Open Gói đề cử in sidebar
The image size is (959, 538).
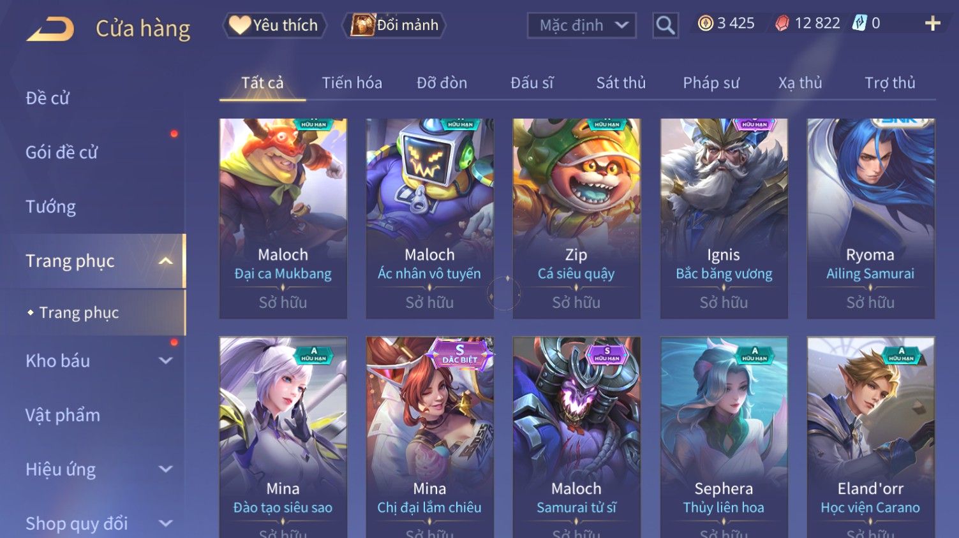click(x=61, y=152)
